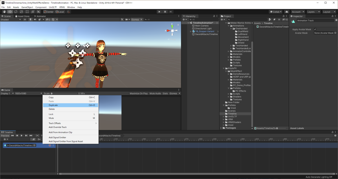The image size is (338, 179).
Task: Toggle scene audio
Action: 35,19
